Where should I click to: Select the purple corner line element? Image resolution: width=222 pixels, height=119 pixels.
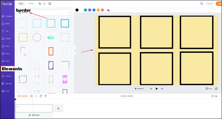(x=65, y=65)
